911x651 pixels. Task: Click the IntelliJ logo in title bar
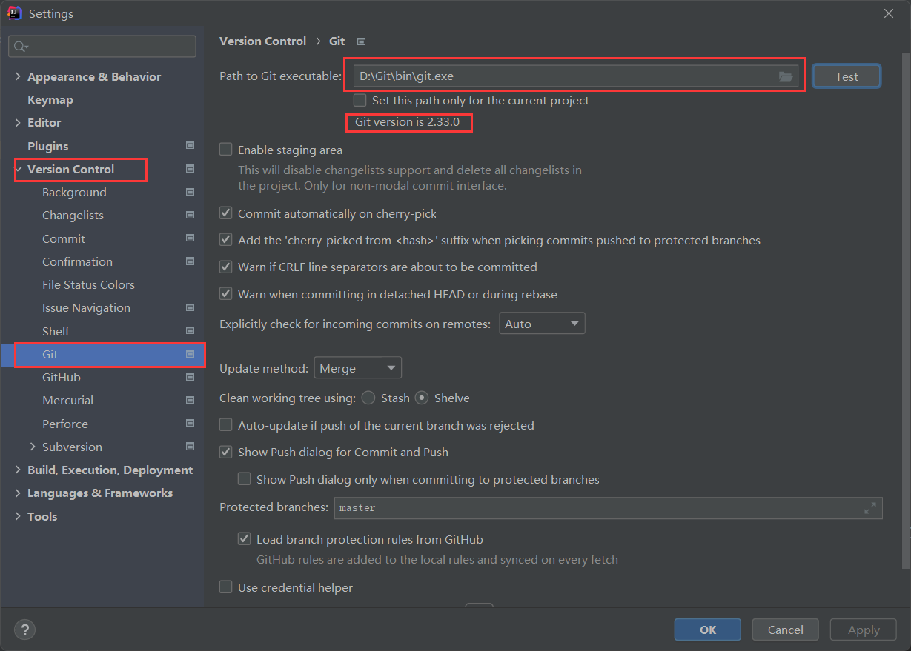click(x=13, y=13)
